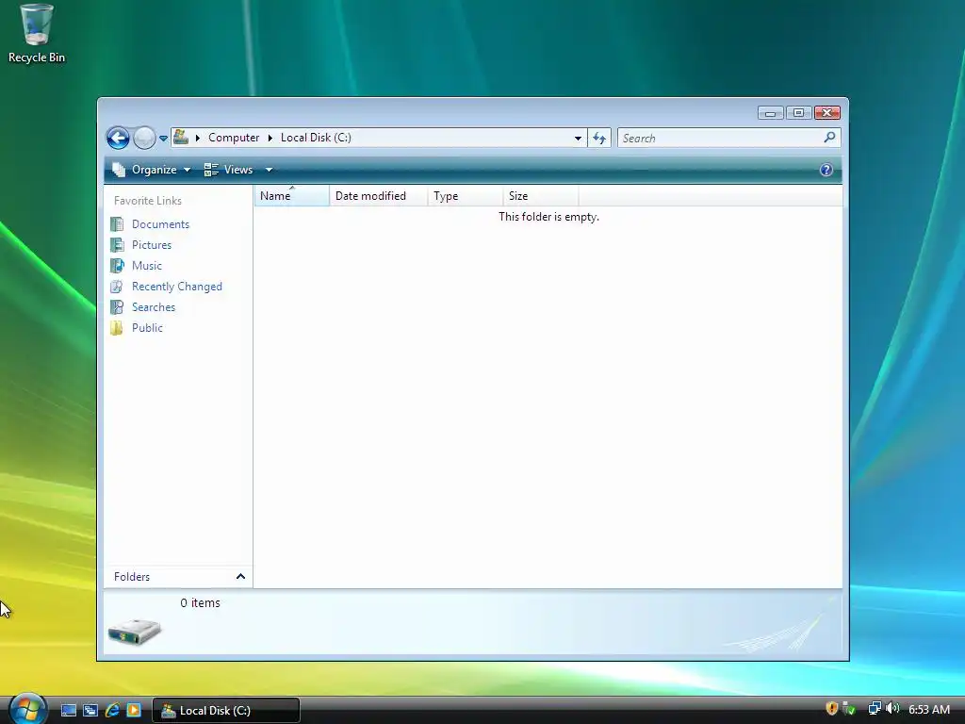Click Switch between windows icon
The width and height of the screenshot is (965, 724).
pos(90,711)
